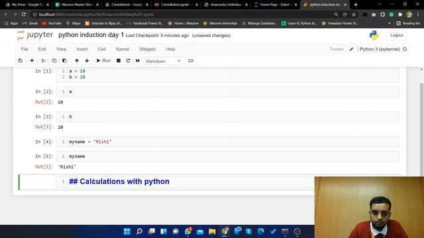Select the Python 3 (ipykernel) indicator

click(x=380, y=49)
